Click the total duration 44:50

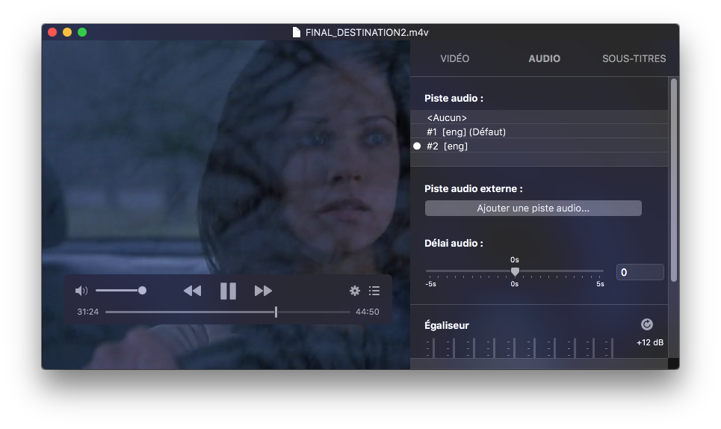368,312
